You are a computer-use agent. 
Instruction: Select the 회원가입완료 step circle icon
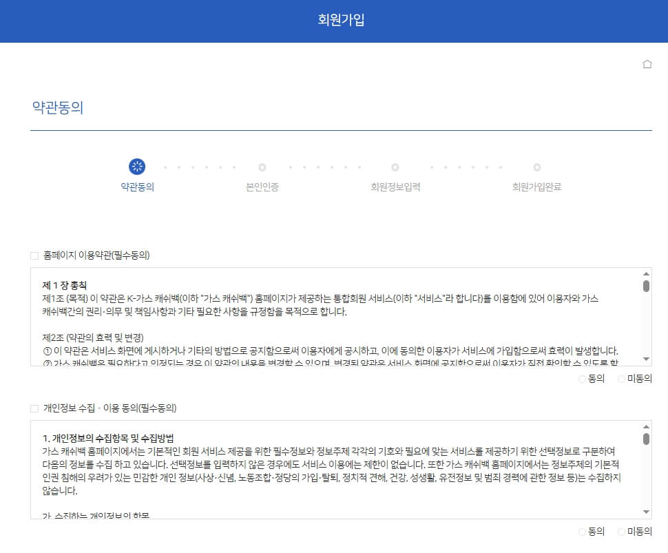tap(536, 166)
